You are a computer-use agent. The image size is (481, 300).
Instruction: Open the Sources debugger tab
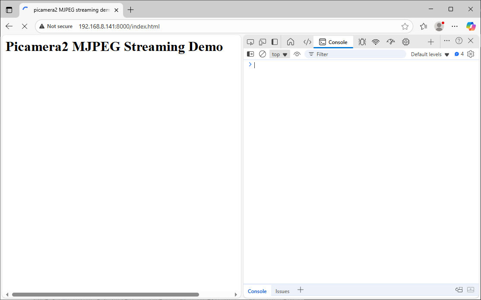(362, 42)
